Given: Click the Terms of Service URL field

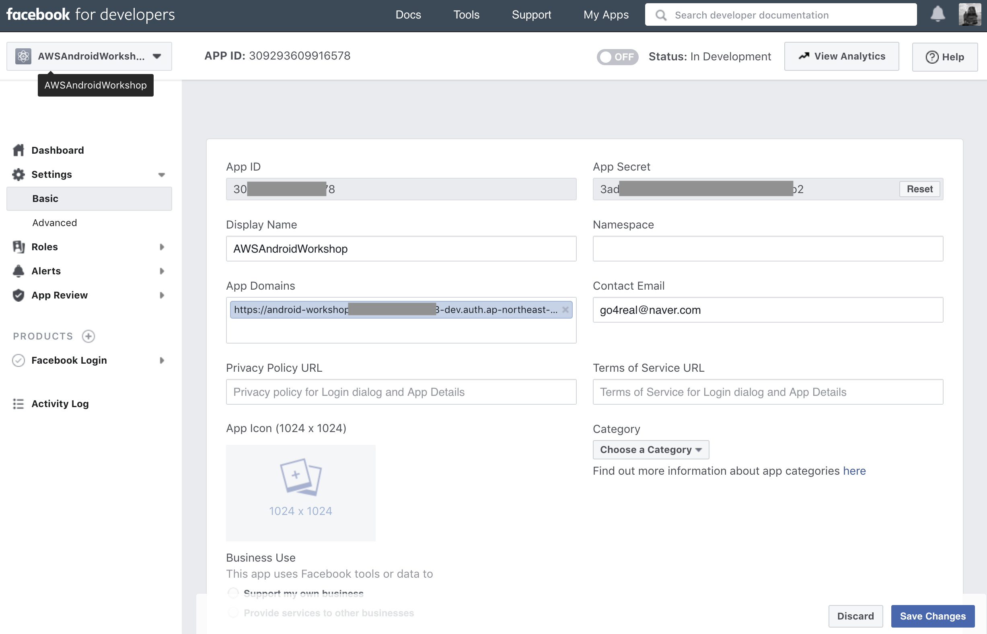Looking at the screenshot, I should (768, 392).
